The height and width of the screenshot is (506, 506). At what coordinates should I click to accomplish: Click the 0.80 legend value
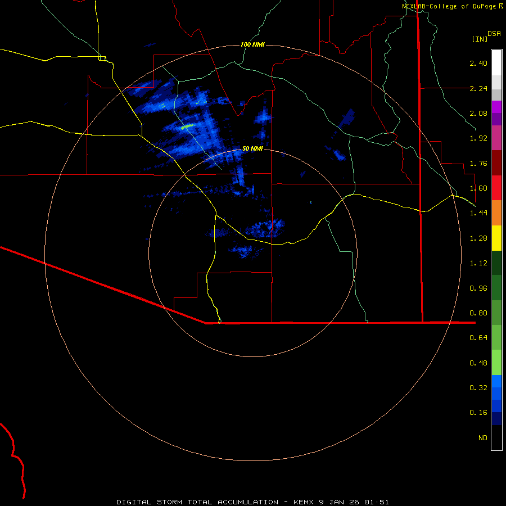pos(478,313)
